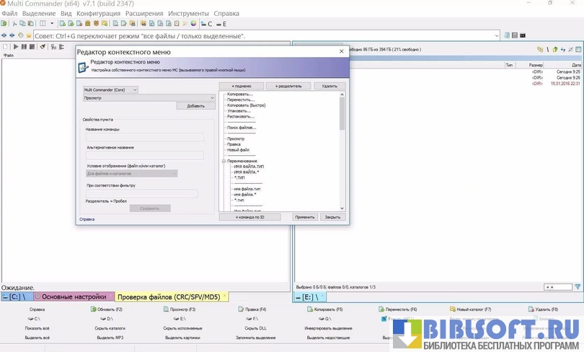
Task: Click the Refresh (F2) button icon
Action: click(x=94, y=309)
